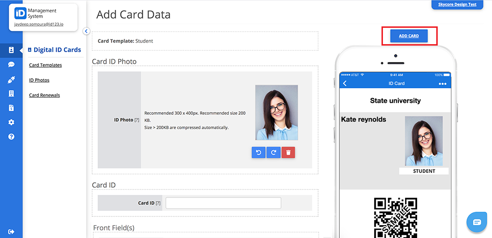The height and width of the screenshot is (238, 492).
Task: Click the jaydeep.sompura@id123.io email link
Action: pyautogui.click(x=39, y=24)
